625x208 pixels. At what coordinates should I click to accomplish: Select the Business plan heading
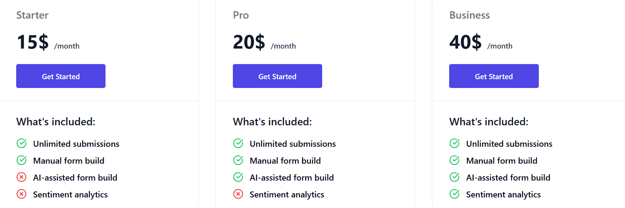[x=470, y=15]
